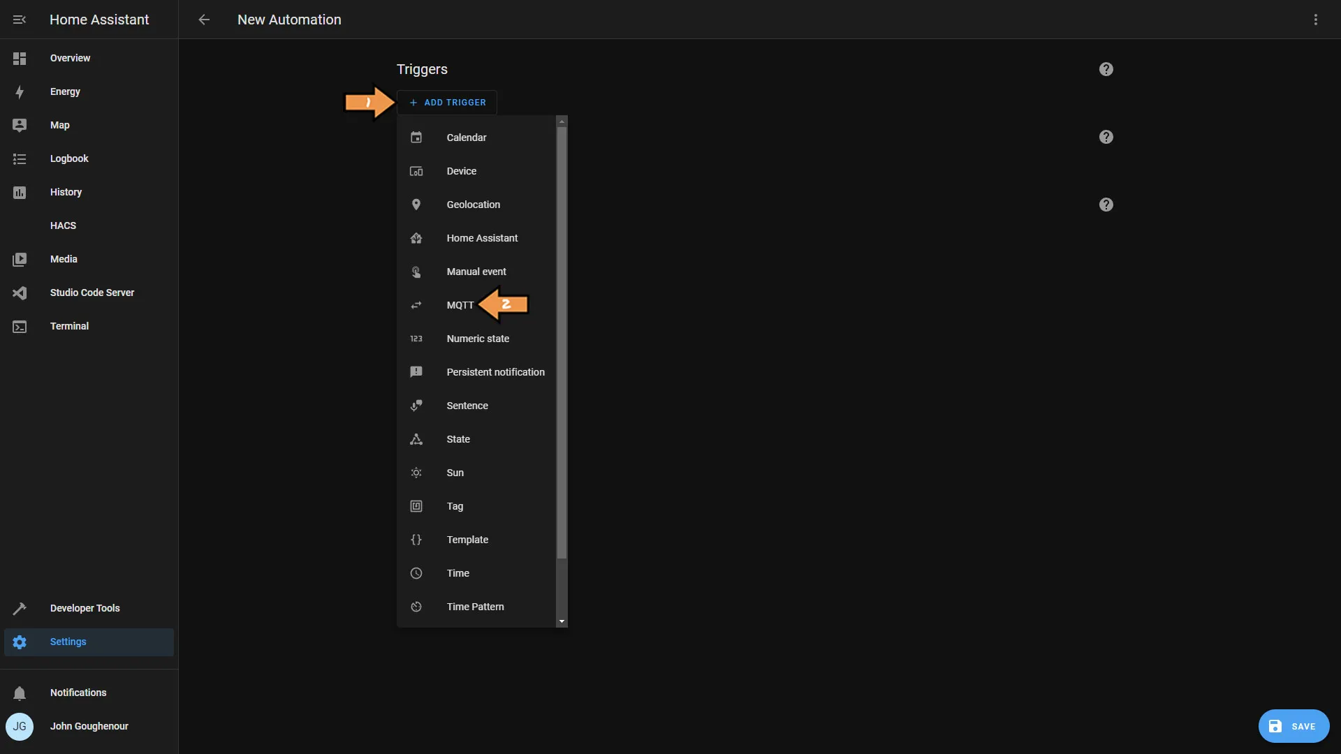Open the Template trigger option

point(467,540)
